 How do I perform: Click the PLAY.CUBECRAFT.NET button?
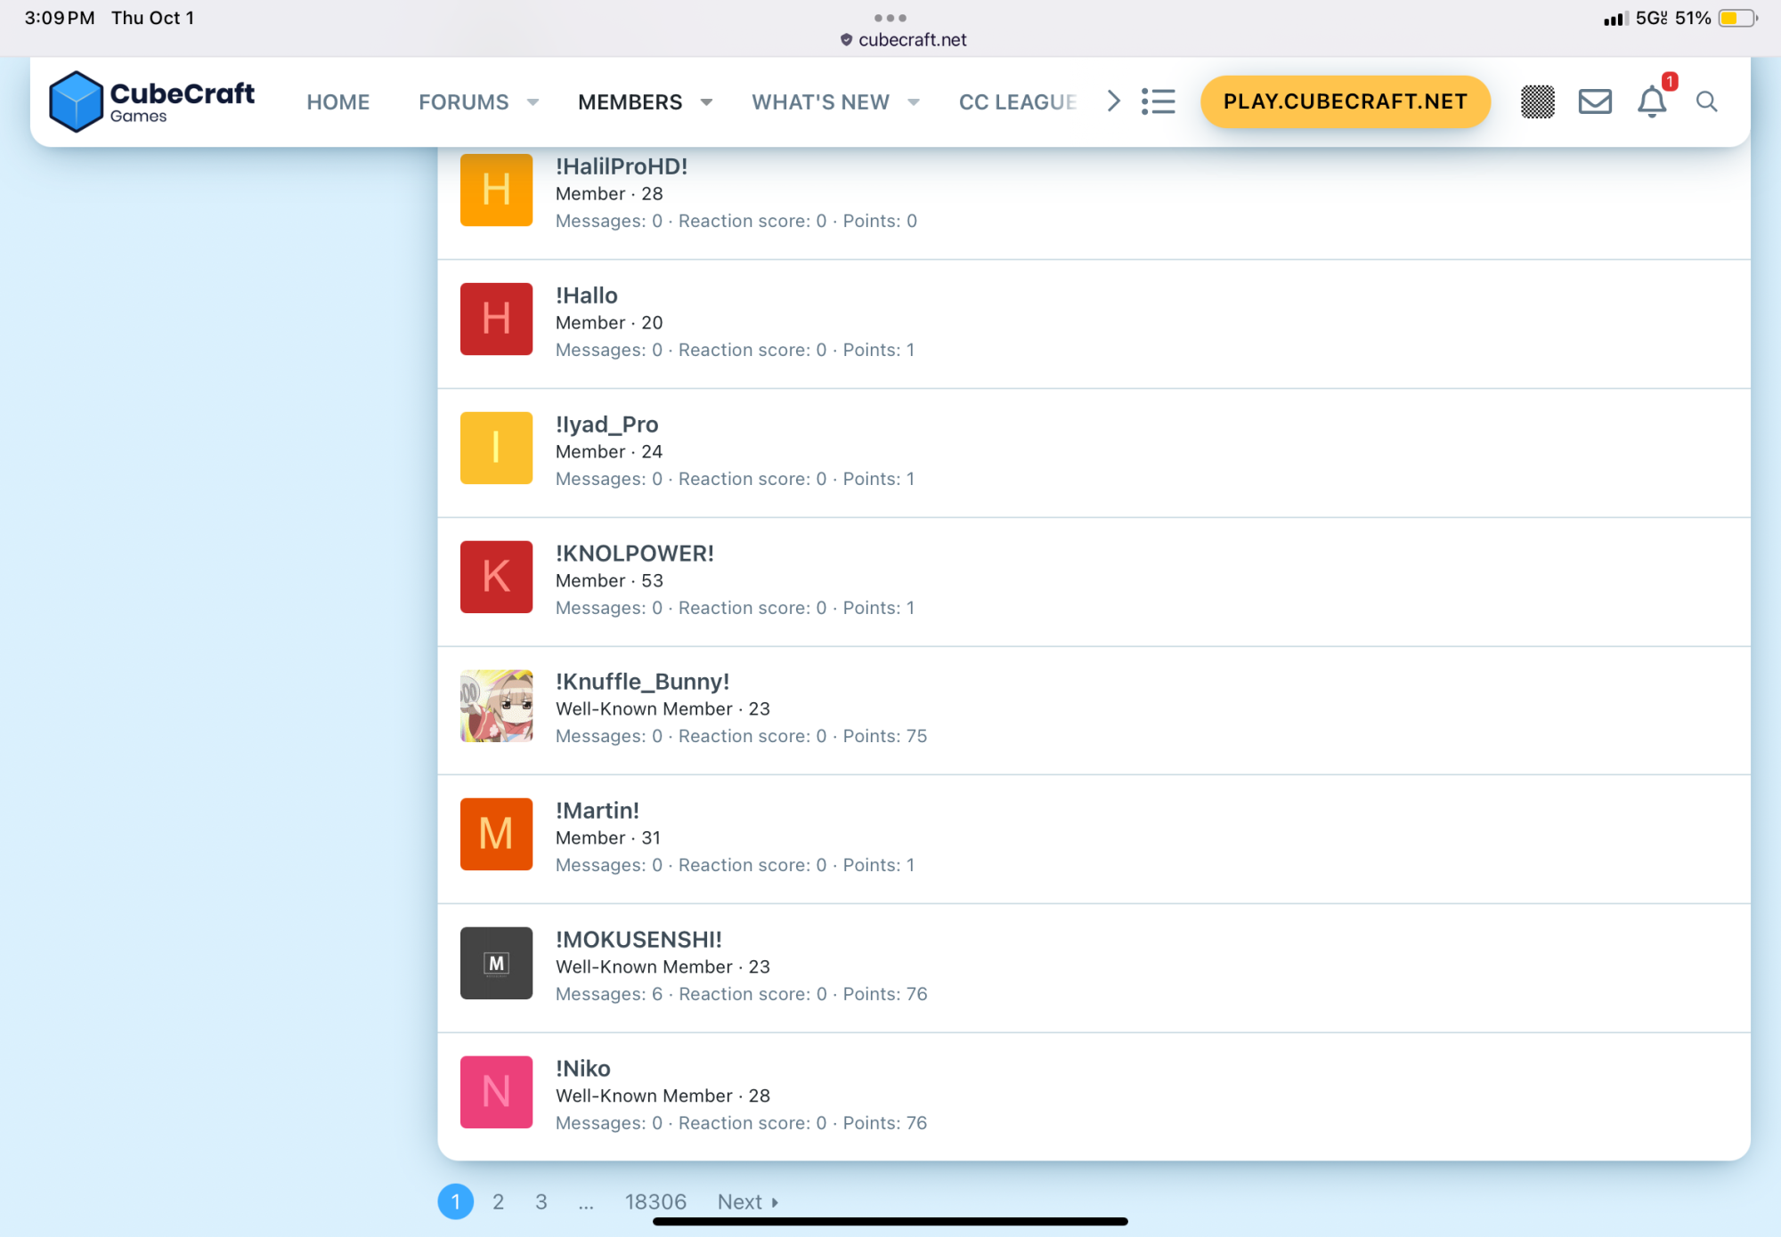(1345, 101)
